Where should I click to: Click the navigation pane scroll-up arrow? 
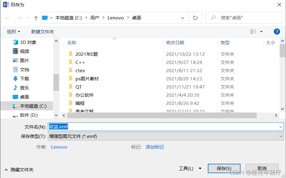[56, 41]
